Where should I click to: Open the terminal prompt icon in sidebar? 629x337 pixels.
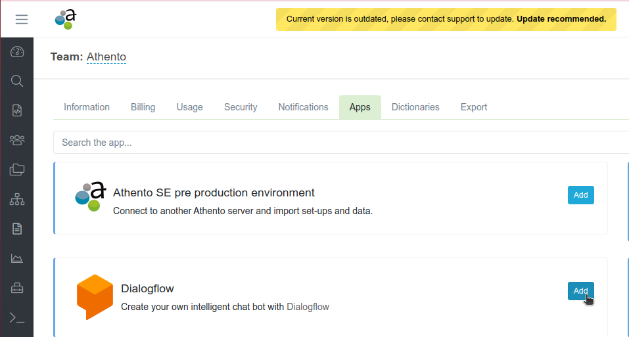17,318
